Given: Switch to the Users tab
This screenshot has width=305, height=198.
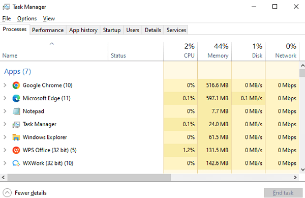Looking at the screenshot, I should pos(133,30).
